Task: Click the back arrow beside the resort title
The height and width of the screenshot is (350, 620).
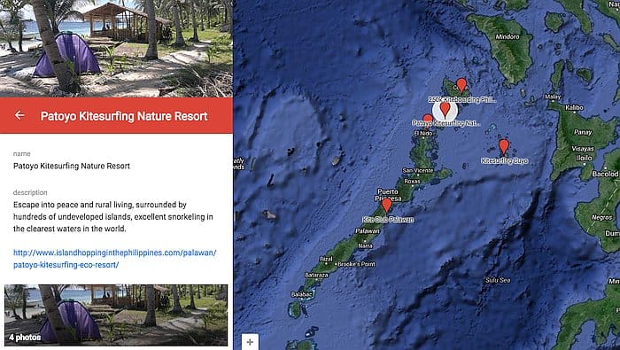Action: point(19,115)
